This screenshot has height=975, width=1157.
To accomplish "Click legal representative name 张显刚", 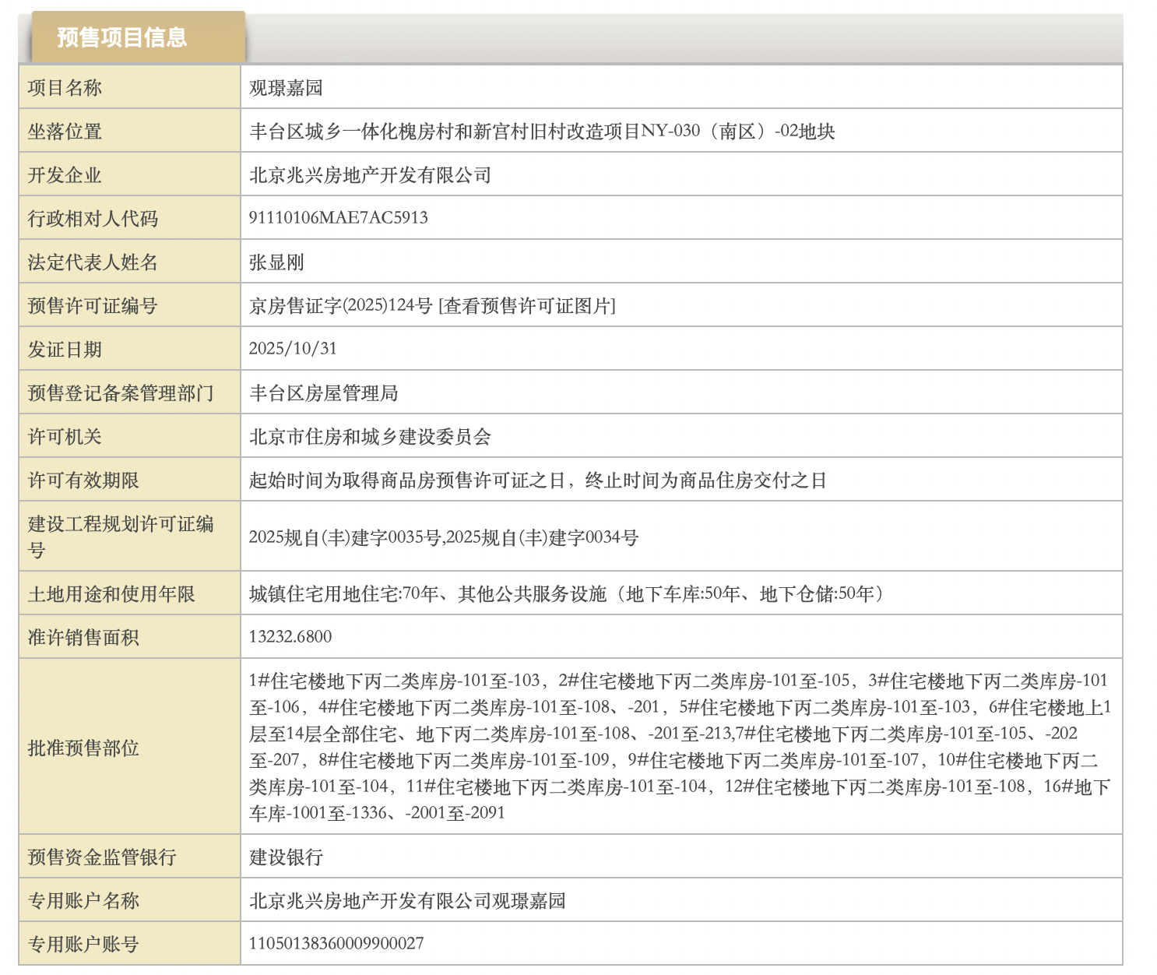I will pyautogui.click(x=276, y=262).
